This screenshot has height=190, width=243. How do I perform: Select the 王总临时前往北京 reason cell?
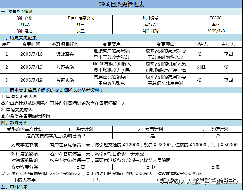click(166, 54)
